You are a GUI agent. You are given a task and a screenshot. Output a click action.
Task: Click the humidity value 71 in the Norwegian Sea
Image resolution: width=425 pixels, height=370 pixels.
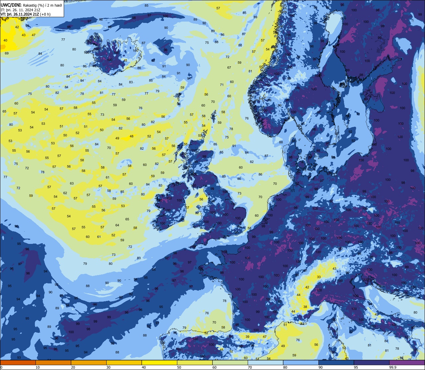222,85
